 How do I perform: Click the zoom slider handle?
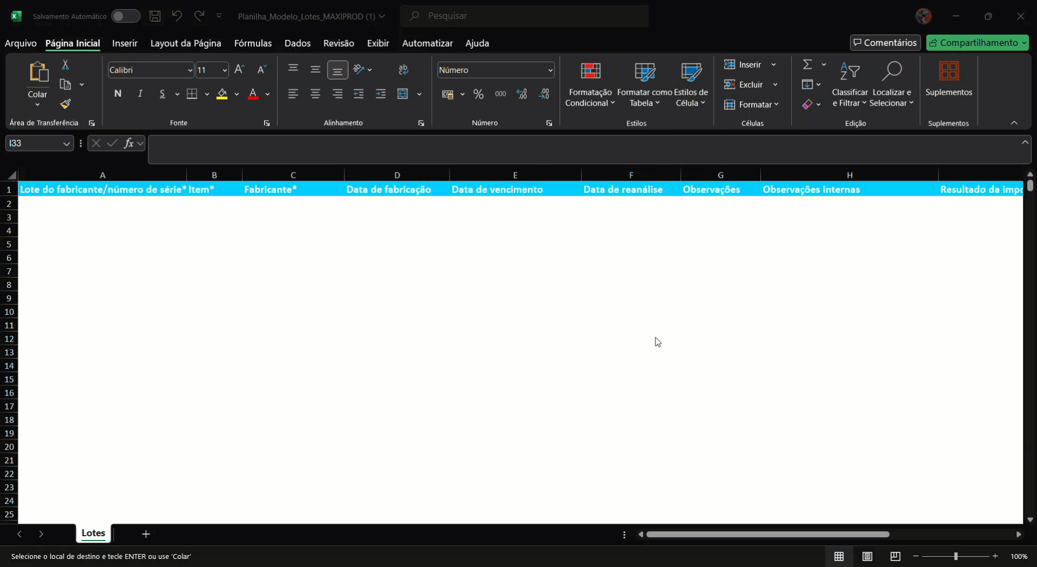point(956,556)
